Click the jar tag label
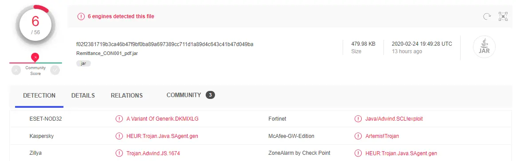516x161 pixels. [83, 63]
